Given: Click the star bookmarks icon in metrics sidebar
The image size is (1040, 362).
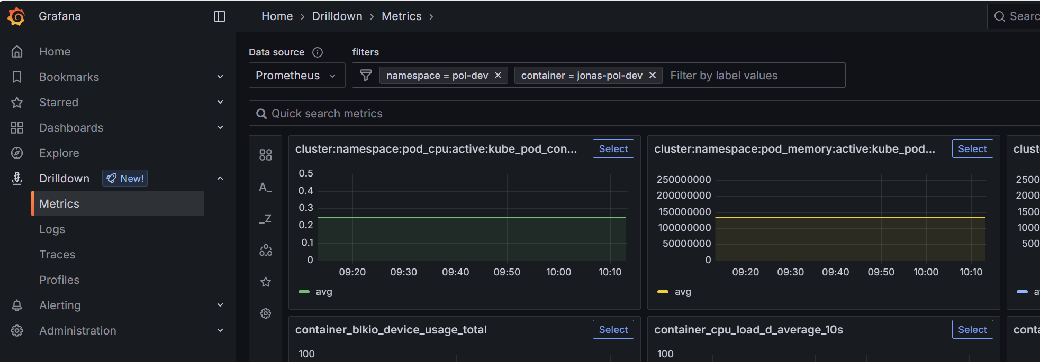Looking at the screenshot, I should click(x=266, y=282).
